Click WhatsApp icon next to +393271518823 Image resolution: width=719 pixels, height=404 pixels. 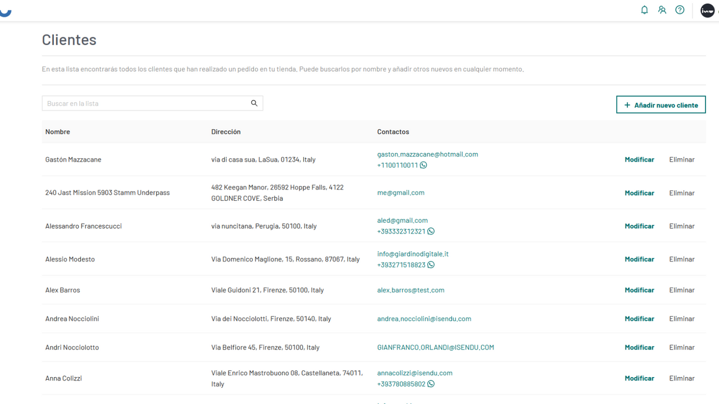click(x=431, y=265)
